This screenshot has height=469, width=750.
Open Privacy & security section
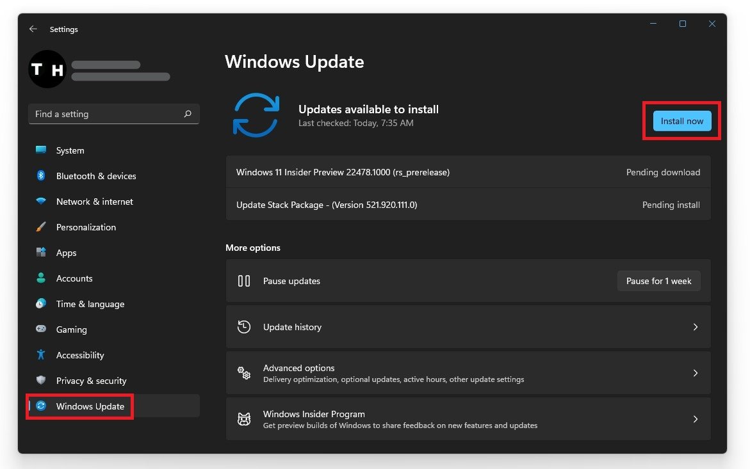coord(114,381)
